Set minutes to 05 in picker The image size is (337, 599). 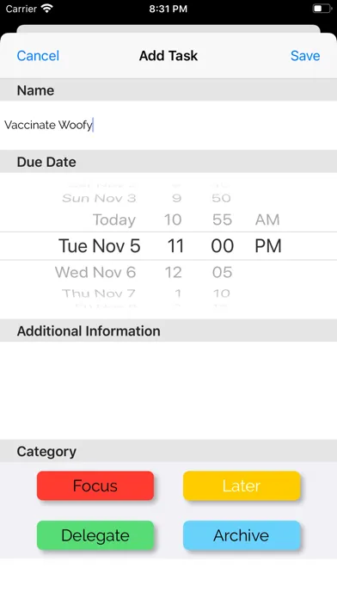[222, 272]
